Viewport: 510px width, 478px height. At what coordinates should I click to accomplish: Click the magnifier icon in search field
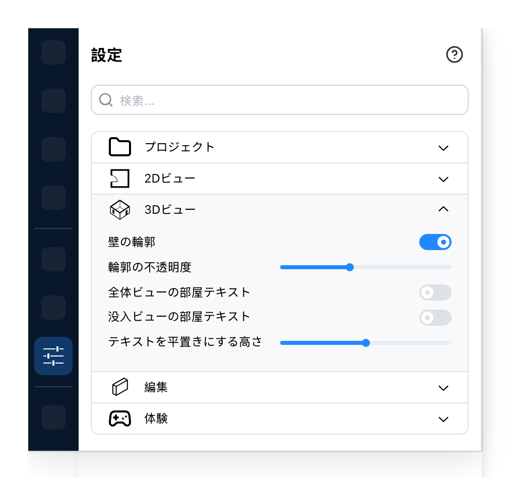106,100
